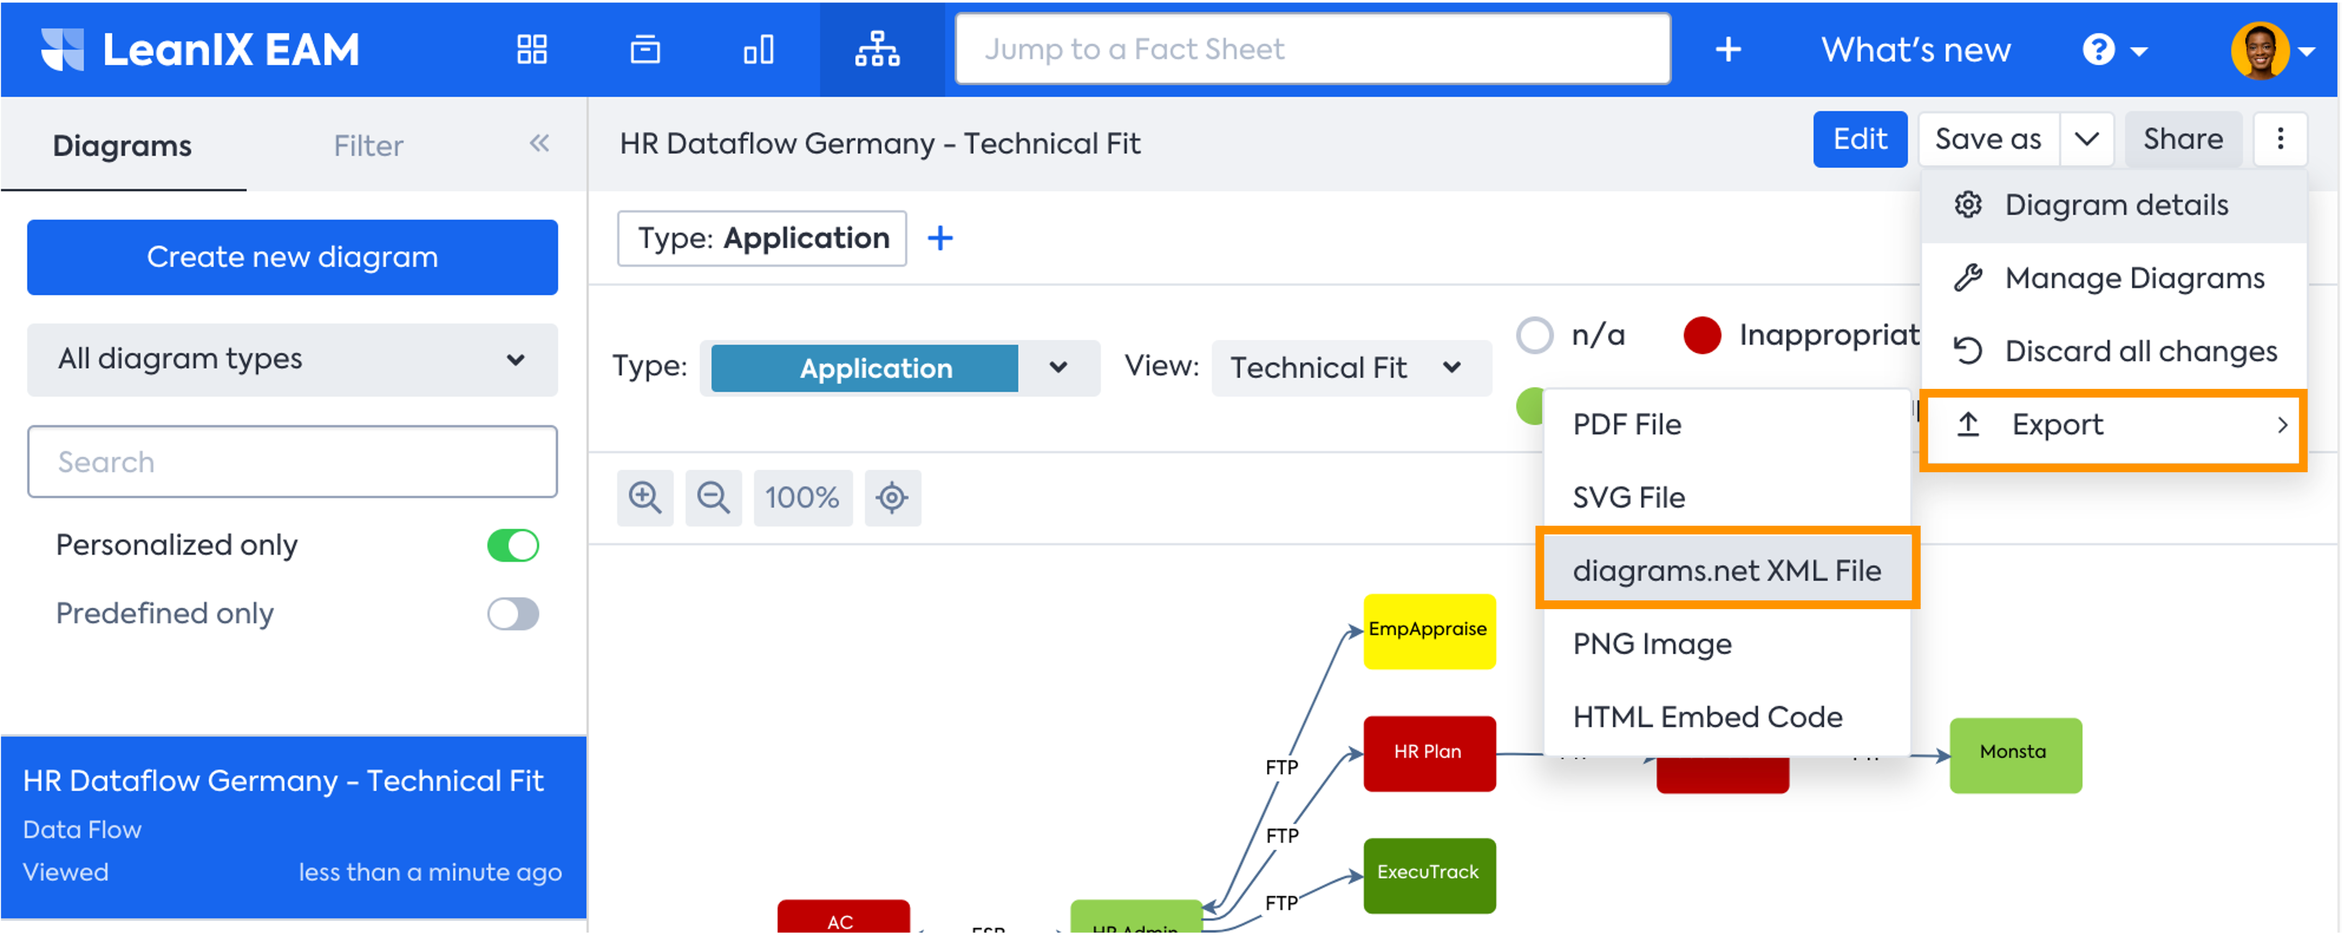Open Manage Diagrams menu entry

pos(2114,277)
